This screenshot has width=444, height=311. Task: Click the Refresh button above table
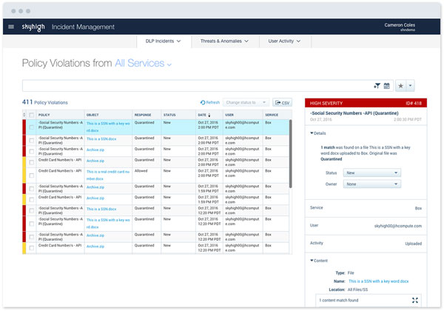[209, 102]
